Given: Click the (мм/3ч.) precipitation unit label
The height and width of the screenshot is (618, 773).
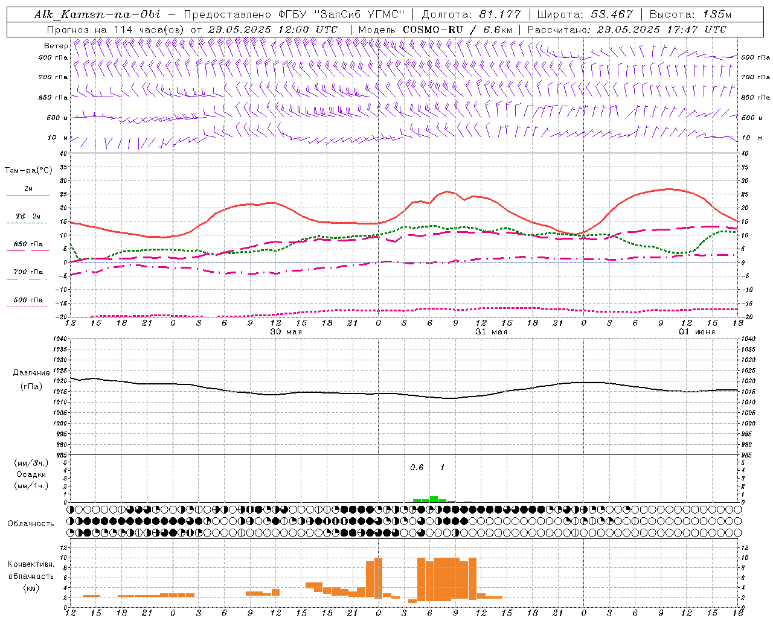Looking at the screenshot, I should tap(31, 463).
